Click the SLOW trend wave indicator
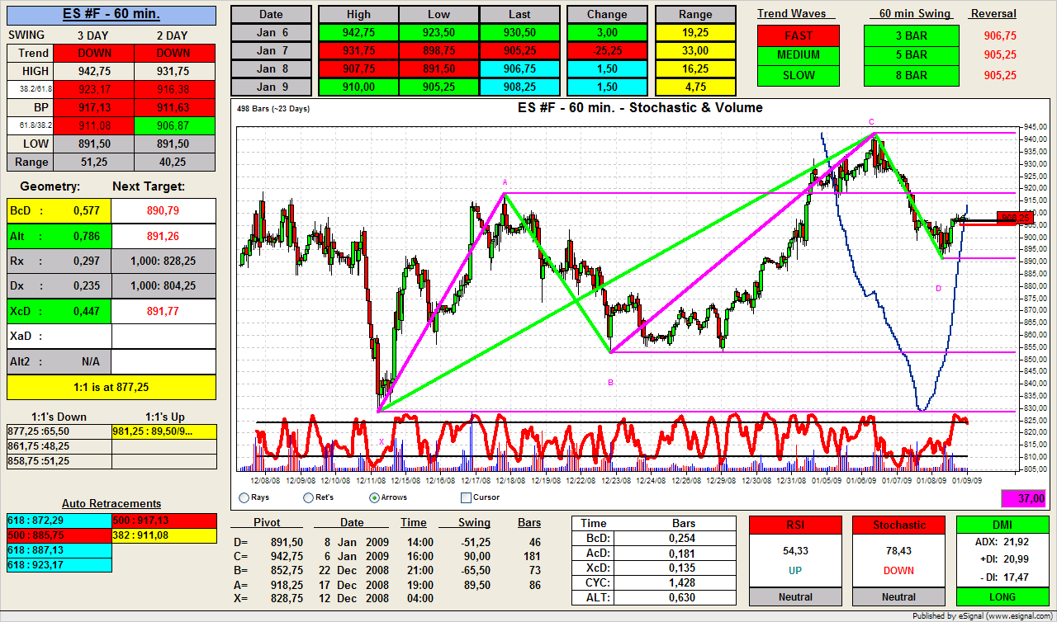This screenshot has width=1057, height=622. (x=799, y=75)
